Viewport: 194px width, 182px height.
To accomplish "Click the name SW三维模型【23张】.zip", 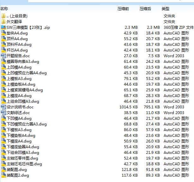I will click(x=28, y=27).
